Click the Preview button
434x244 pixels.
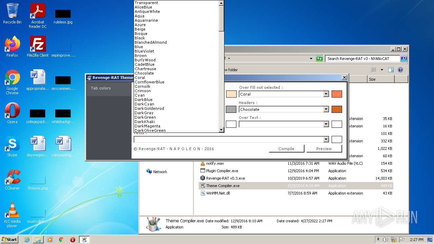point(324,149)
